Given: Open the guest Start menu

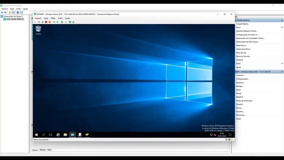Looking at the screenshot, I should tap(36, 135).
